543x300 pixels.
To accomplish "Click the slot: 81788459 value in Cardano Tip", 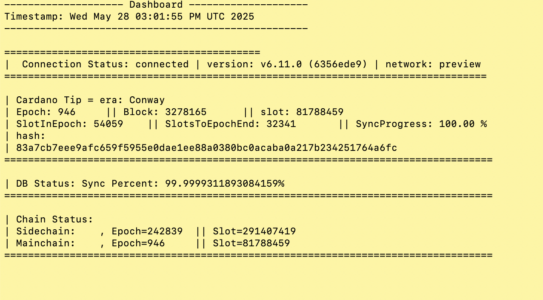I will point(302,112).
